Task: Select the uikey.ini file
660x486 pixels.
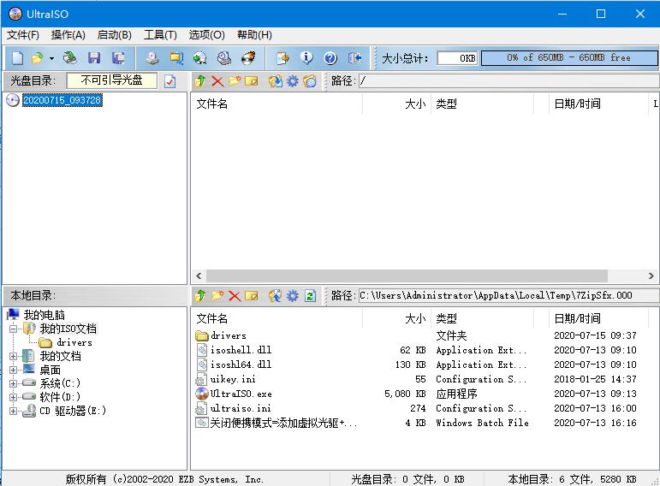Action: 233,379
